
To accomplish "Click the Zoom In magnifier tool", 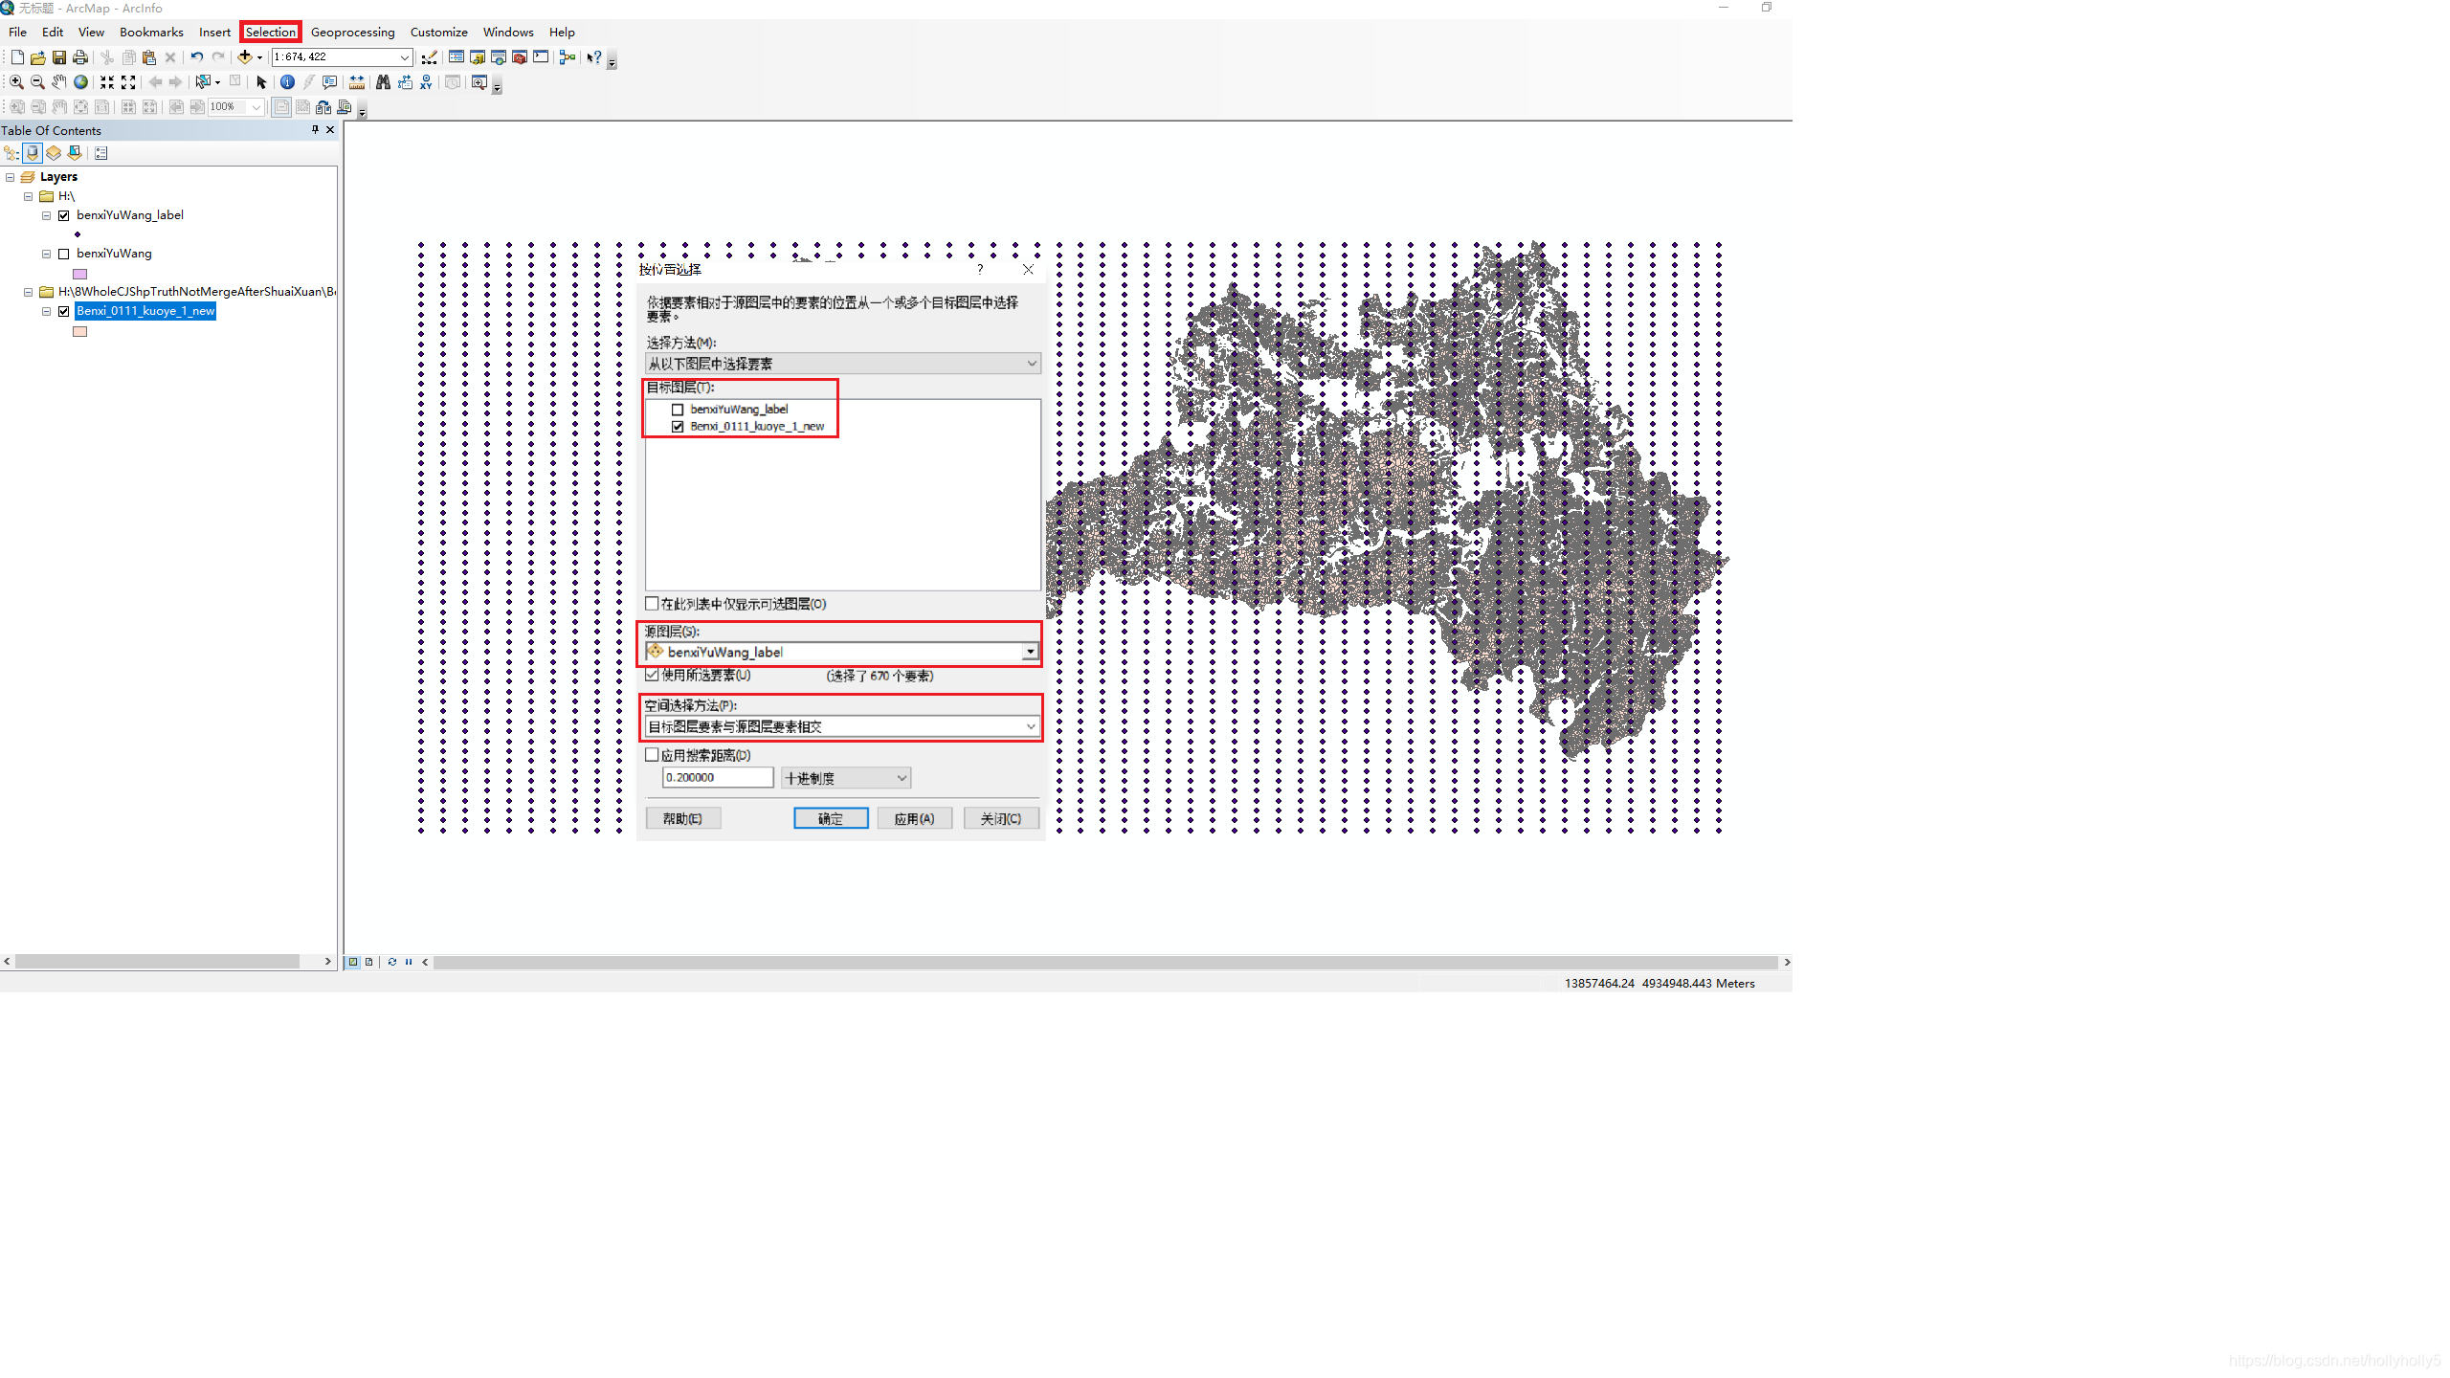I will [16, 82].
